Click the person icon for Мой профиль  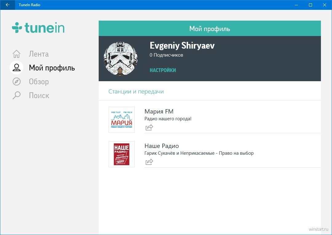coord(17,68)
